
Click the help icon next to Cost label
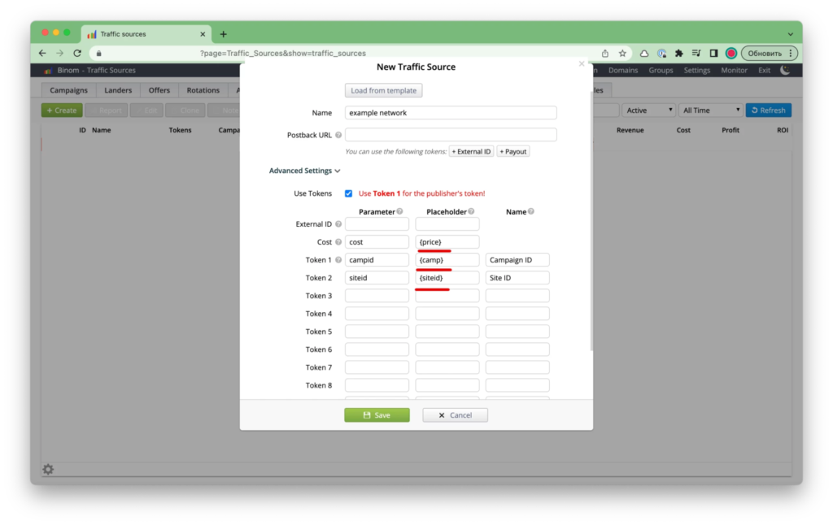coord(338,242)
